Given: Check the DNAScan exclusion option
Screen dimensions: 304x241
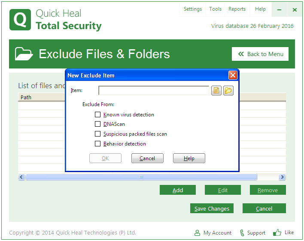Looking at the screenshot, I should [x=97, y=124].
